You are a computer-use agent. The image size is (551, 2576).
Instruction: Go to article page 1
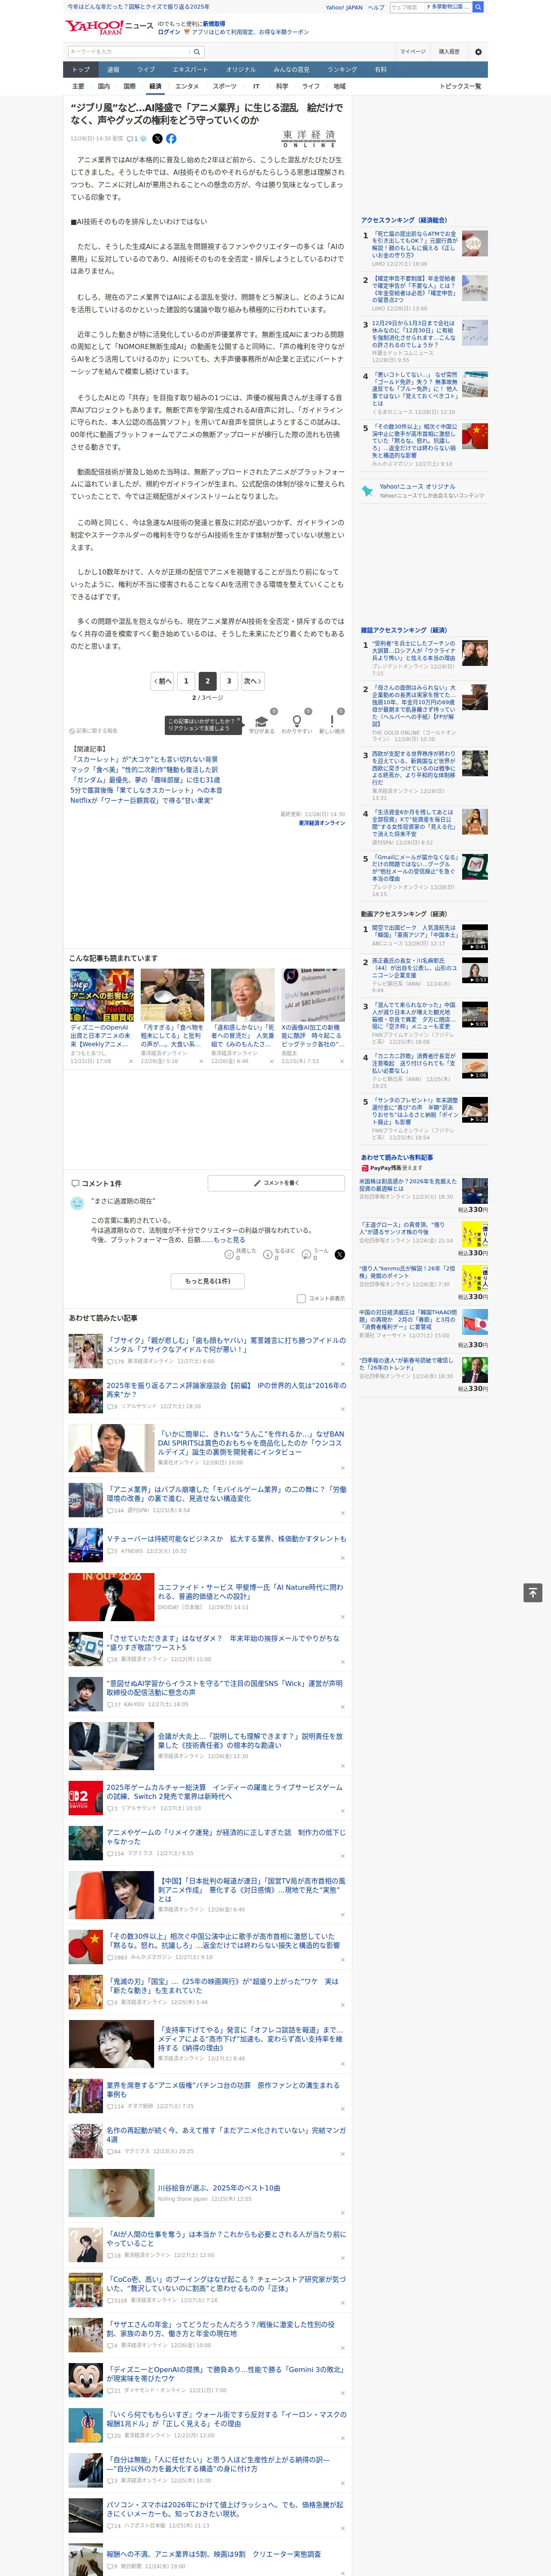(x=186, y=681)
